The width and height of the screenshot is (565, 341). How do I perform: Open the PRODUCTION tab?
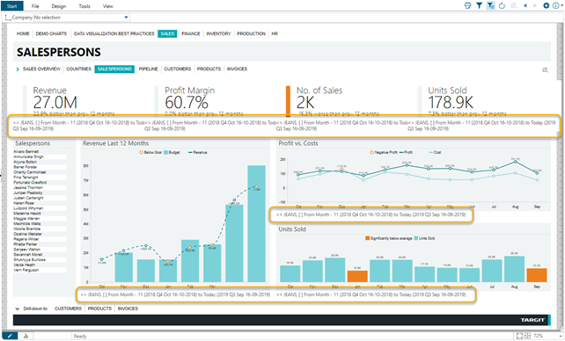(x=251, y=33)
